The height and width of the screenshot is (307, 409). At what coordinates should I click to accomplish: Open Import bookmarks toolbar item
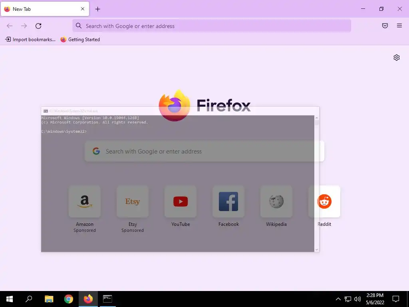(30, 40)
